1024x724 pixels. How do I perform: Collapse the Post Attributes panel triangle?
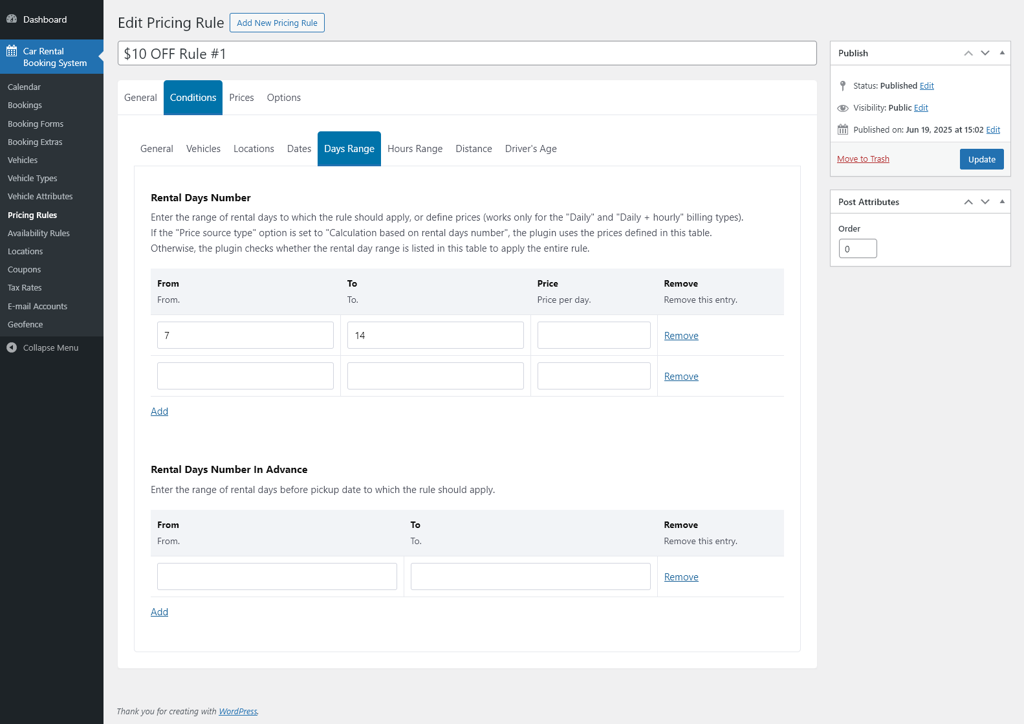pos(1002,202)
